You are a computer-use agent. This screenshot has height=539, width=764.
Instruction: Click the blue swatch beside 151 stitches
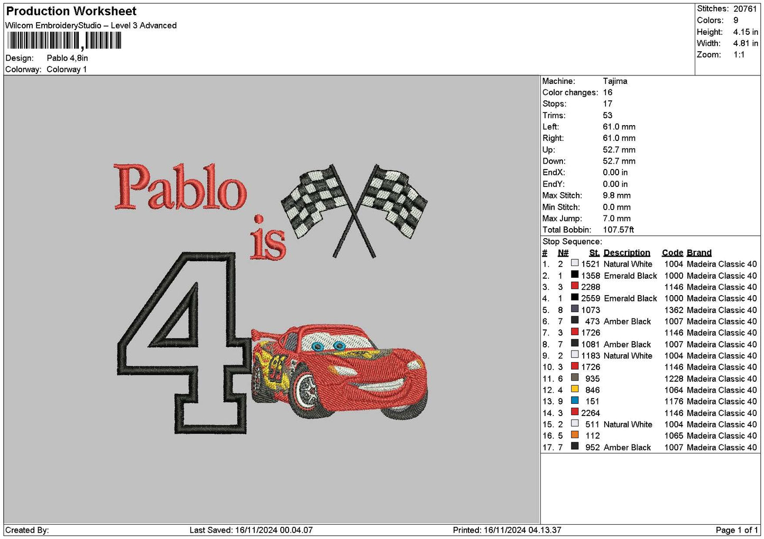click(575, 401)
